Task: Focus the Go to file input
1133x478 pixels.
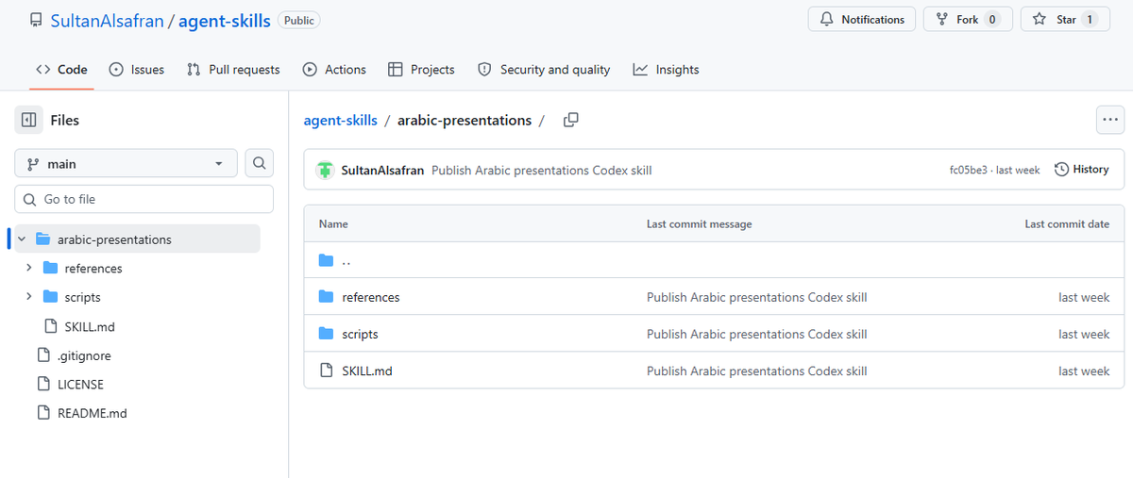Action: click(144, 199)
